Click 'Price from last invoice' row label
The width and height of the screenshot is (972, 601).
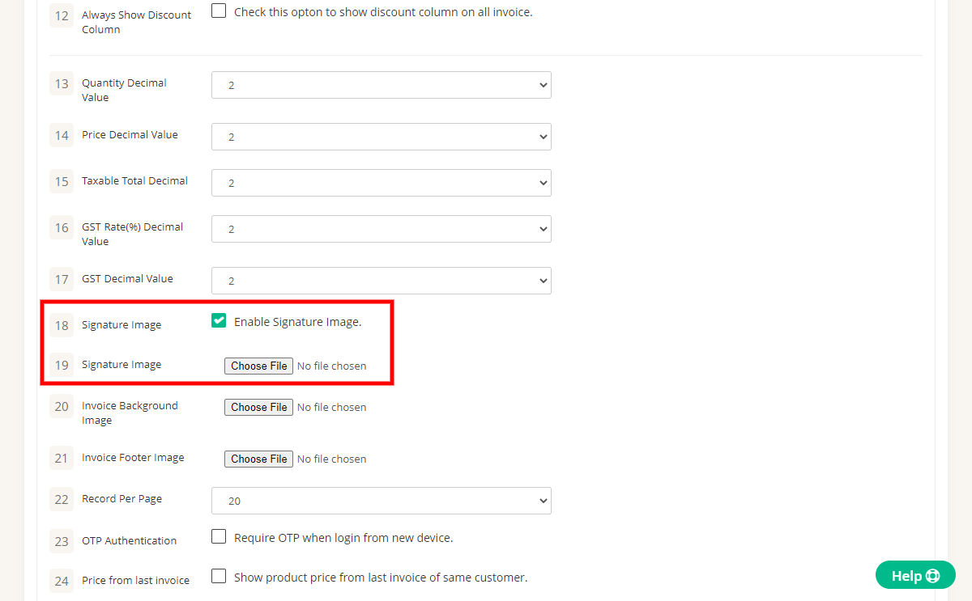point(135,581)
